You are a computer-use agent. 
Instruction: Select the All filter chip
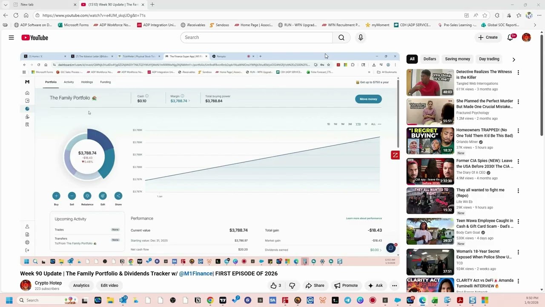point(412,59)
